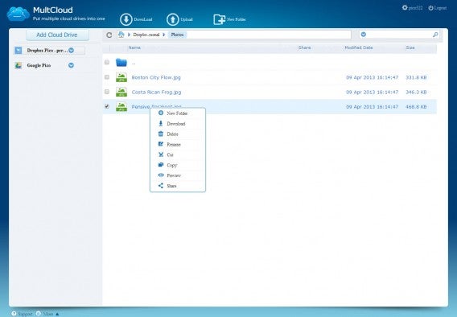Click the 468.8 KB size cell
This screenshot has height=317, width=457.
coord(416,107)
